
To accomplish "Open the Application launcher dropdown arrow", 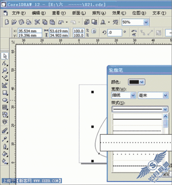I will click(109, 22).
